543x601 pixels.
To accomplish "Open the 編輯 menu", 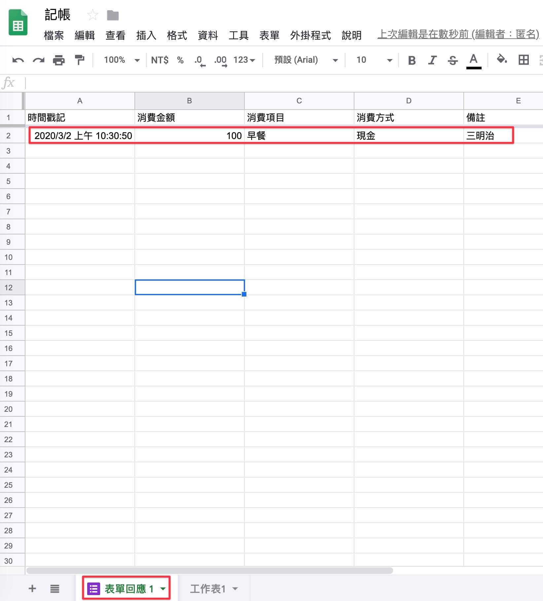I will pos(85,35).
